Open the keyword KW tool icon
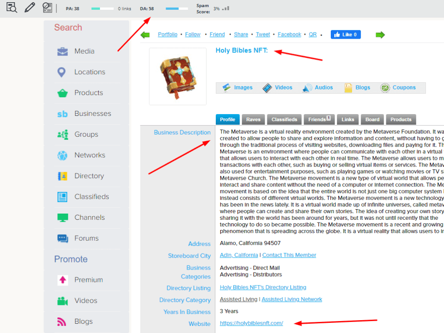Viewport: 444px width, 333px height. tap(48, 8)
